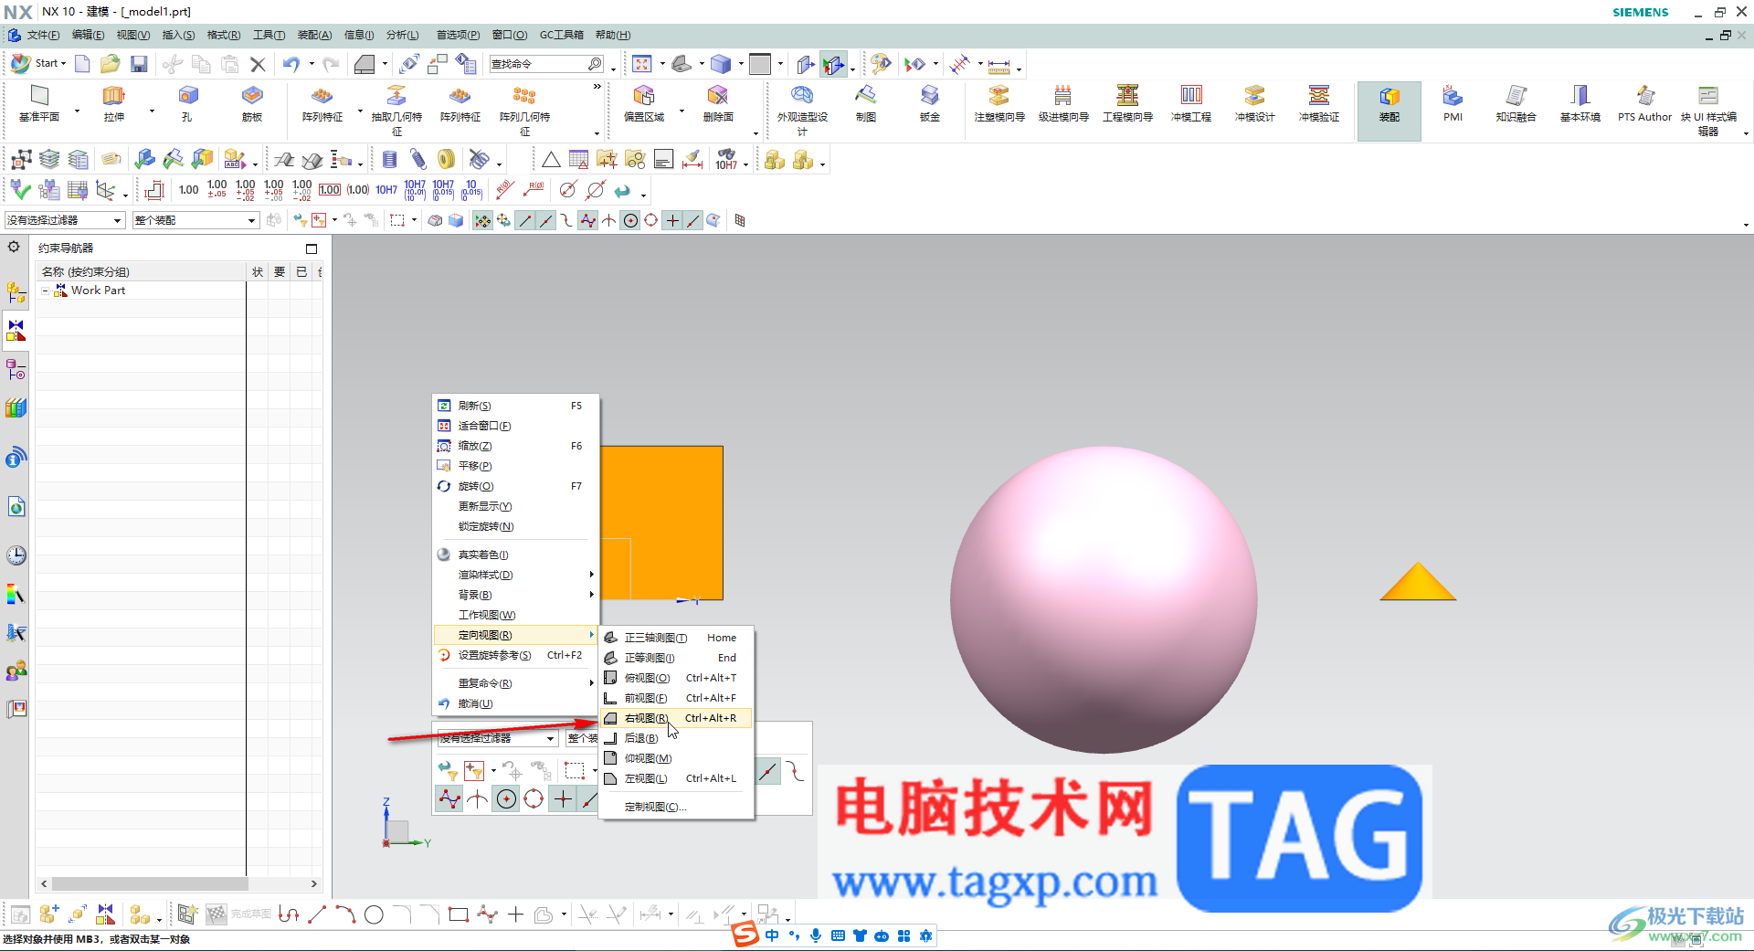Toggle the arc-center snap option
The image size is (1754, 951).
630,220
